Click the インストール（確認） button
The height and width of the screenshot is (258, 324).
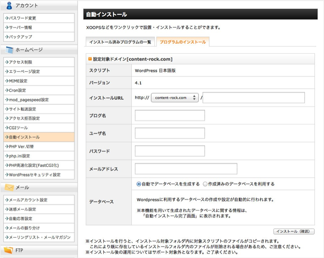click(294, 231)
